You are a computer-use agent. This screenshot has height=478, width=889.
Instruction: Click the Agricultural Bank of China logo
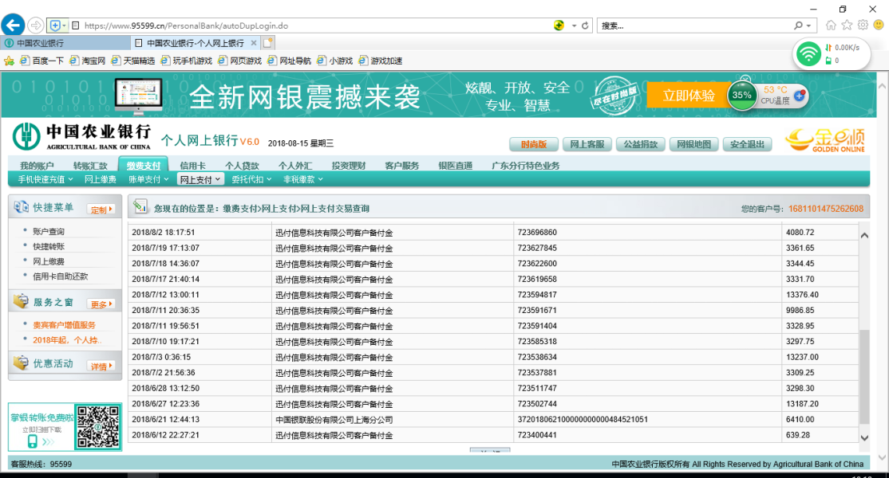[26, 136]
